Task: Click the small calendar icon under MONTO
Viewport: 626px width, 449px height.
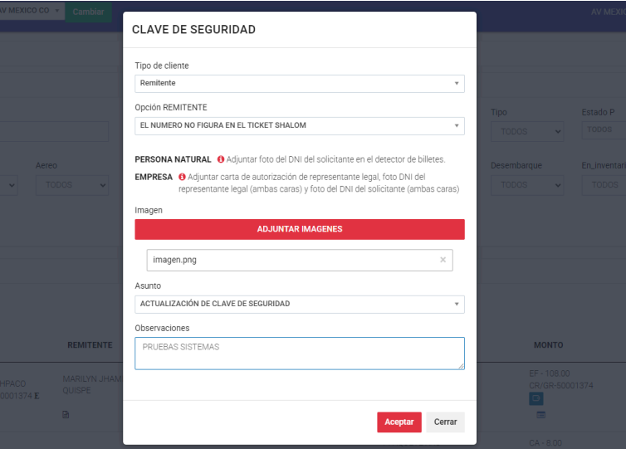Action: click(x=540, y=414)
